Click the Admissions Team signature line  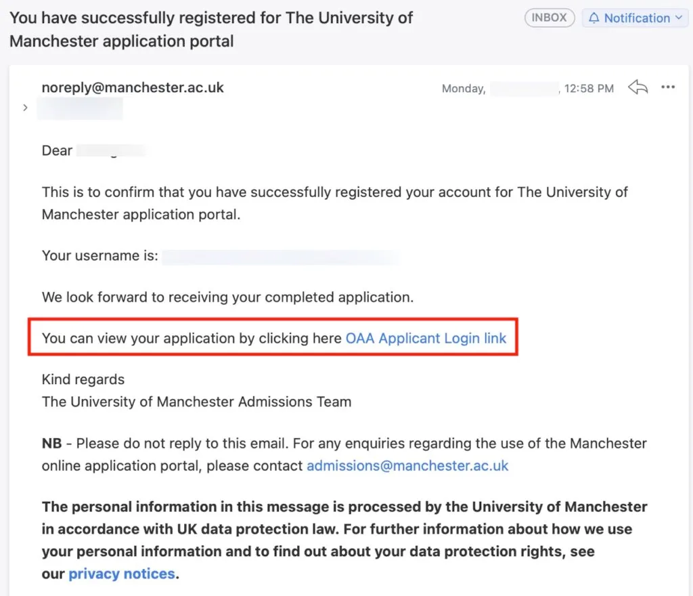click(x=196, y=402)
